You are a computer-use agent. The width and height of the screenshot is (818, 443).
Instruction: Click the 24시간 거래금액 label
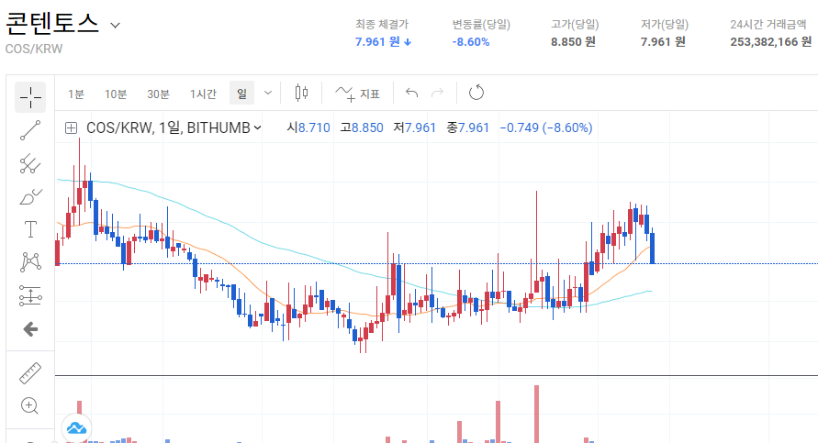[x=768, y=25]
